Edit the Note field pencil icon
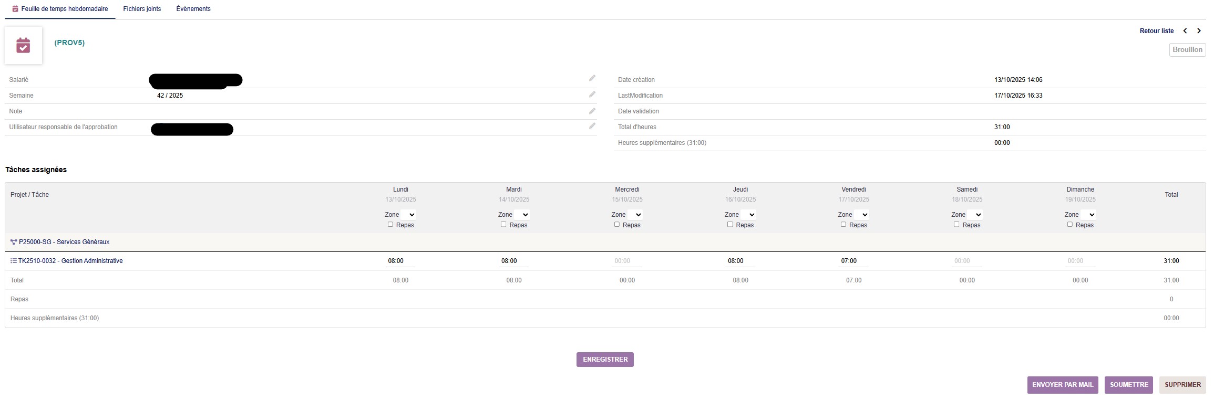The height and width of the screenshot is (400, 1214). tap(592, 111)
